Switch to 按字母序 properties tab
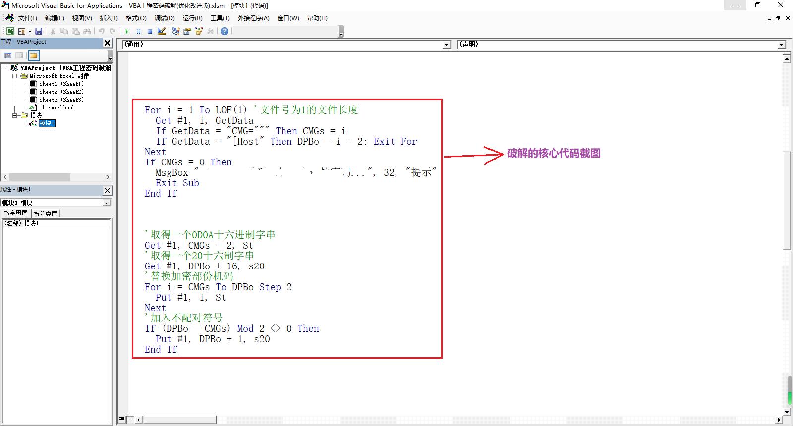Screen dimensions: 793x426 coord(16,213)
